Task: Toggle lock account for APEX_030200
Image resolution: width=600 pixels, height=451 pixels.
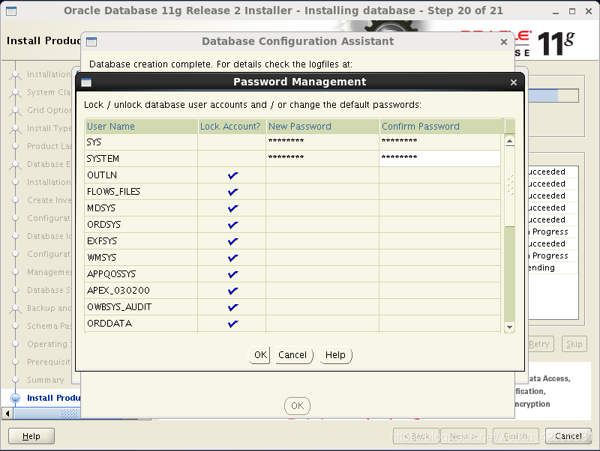Action: 232,291
